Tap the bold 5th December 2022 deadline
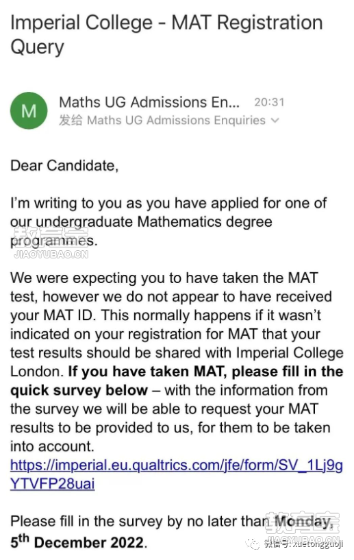 point(77,541)
